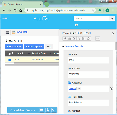The height and width of the screenshot is (115, 117).
Task: Click the Show All (1) heading
Action: click(x=14, y=41)
